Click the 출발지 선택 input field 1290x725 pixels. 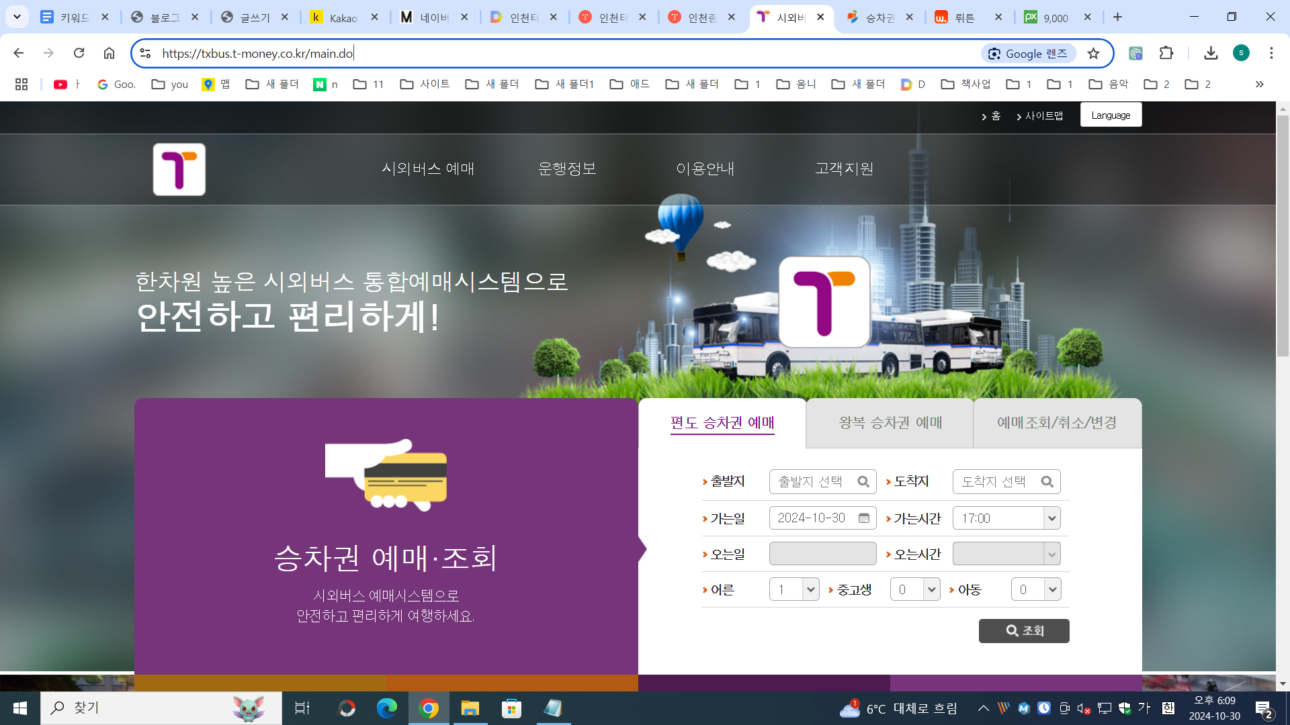813,482
